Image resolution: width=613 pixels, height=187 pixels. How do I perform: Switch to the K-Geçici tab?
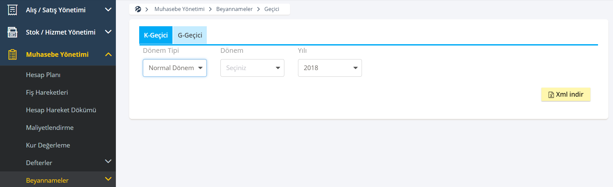pyautogui.click(x=156, y=35)
